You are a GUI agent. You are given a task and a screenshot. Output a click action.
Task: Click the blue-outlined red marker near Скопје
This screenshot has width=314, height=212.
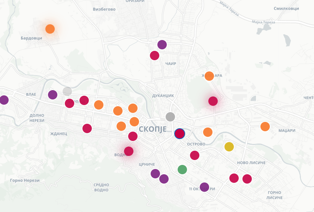pos(180,133)
